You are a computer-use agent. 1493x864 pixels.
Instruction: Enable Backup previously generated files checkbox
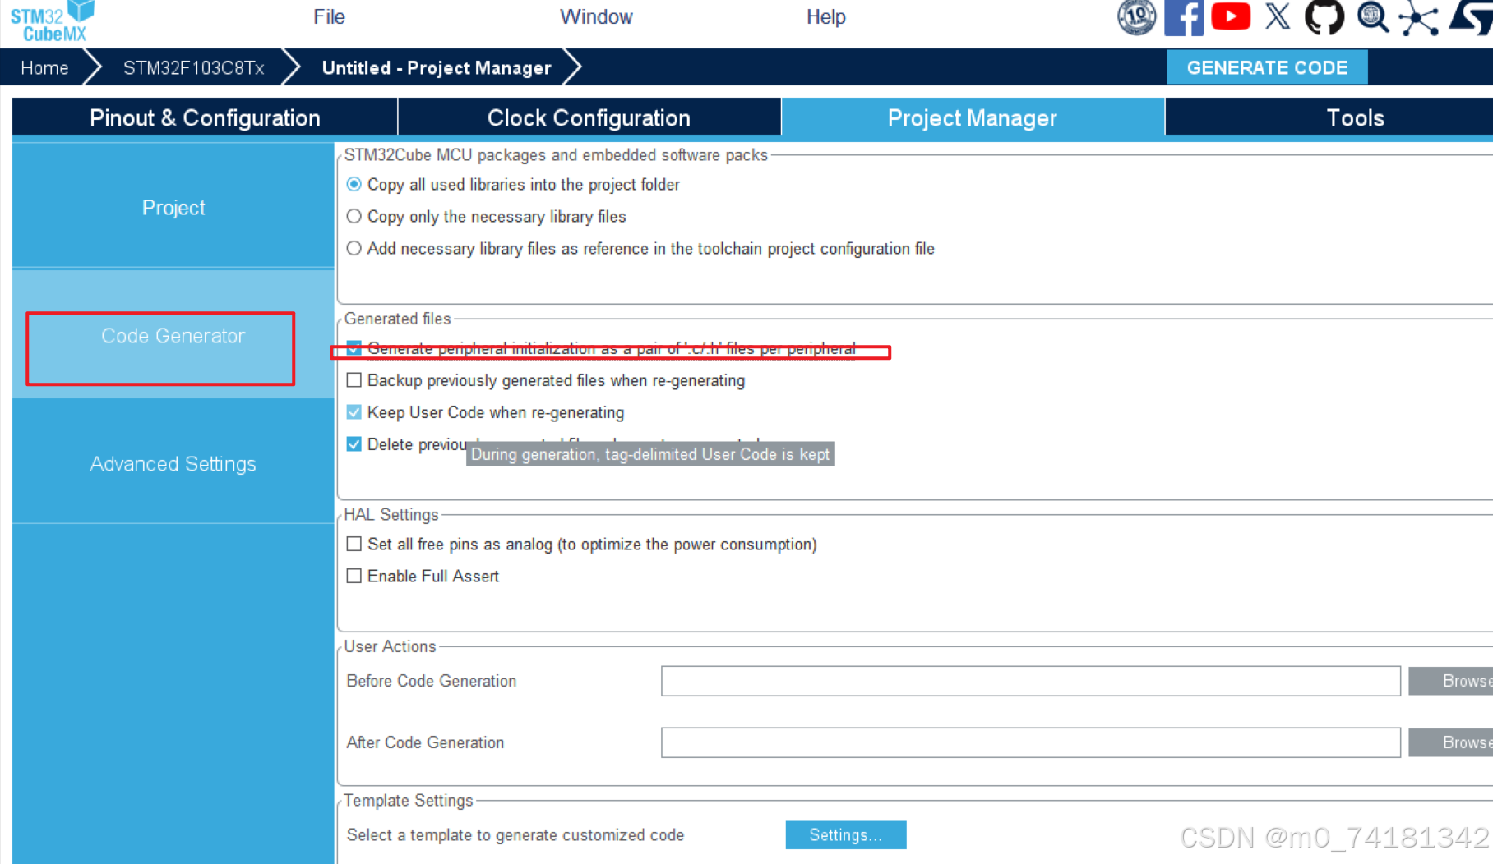pyautogui.click(x=354, y=380)
